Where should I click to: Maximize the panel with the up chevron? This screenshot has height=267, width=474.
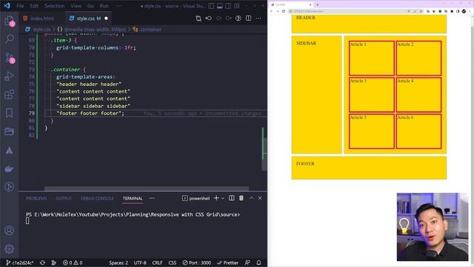[x=252, y=198]
